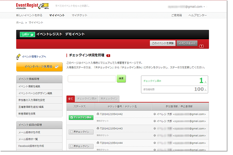Open ご意見箱 link

coord(176,15)
